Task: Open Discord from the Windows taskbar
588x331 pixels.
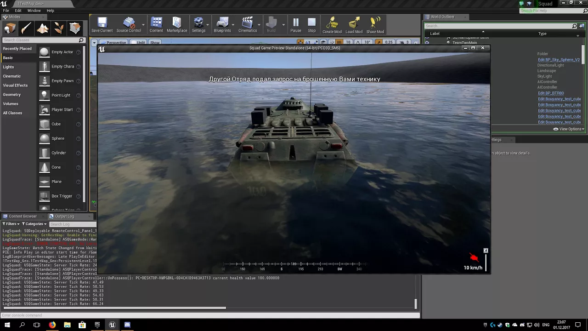Action: [x=127, y=325]
